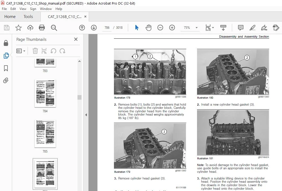The width and height of the screenshot is (282, 191).
Task: Rotate page clockwise
Action: click(x=62, y=51)
